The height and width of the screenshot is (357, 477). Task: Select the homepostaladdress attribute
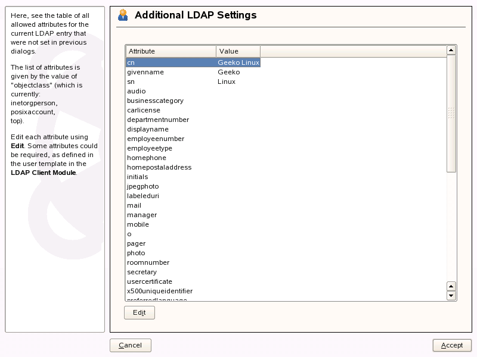click(x=159, y=167)
